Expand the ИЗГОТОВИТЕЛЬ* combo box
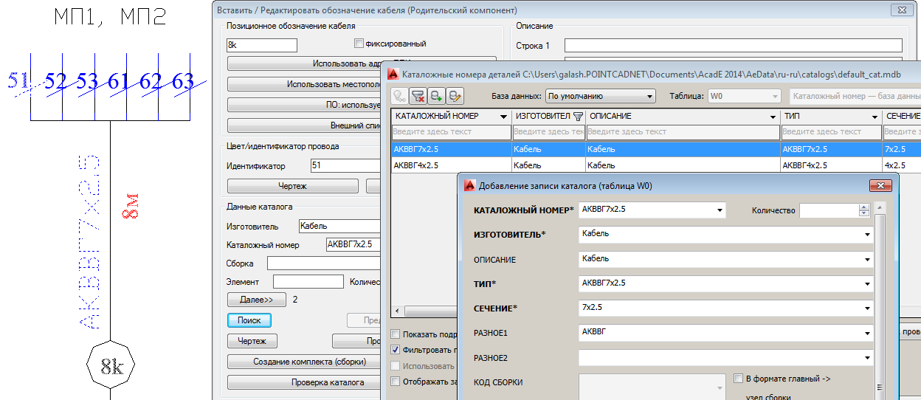 868,235
